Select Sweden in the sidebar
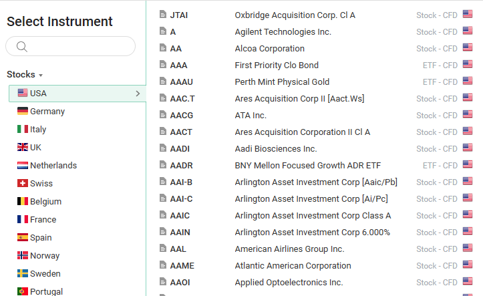The height and width of the screenshot is (296, 483). click(x=45, y=273)
